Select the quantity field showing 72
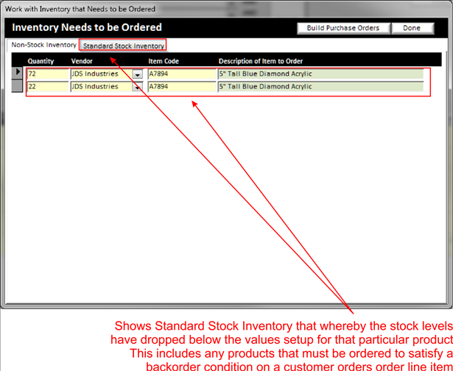 (x=48, y=74)
